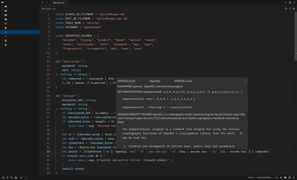Click the center OpenSSL heading in popup
This screenshot has width=297, height=180.
[155, 81]
